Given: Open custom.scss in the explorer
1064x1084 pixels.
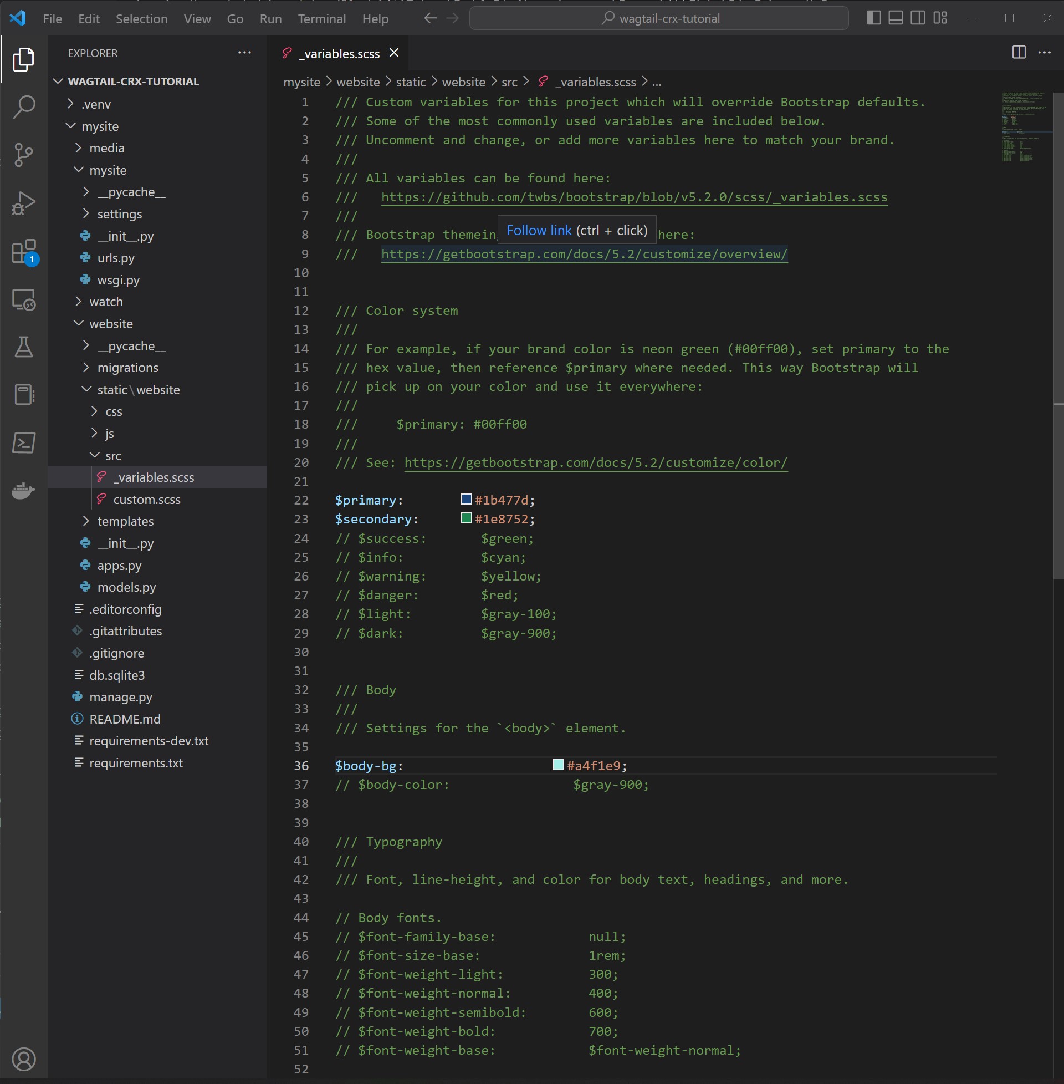Looking at the screenshot, I should (x=146, y=499).
